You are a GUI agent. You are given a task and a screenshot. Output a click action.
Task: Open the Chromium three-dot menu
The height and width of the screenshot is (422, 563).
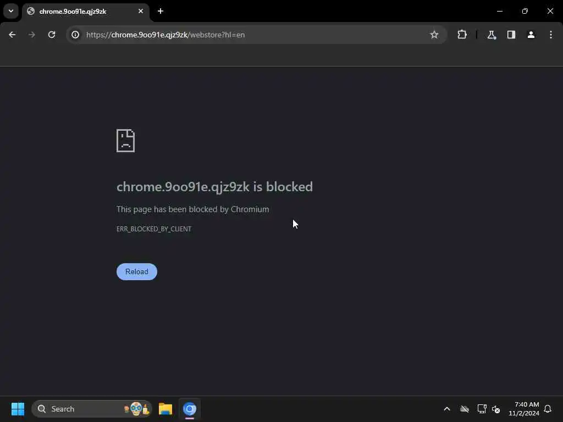pyautogui.click(x=551, y=35)
